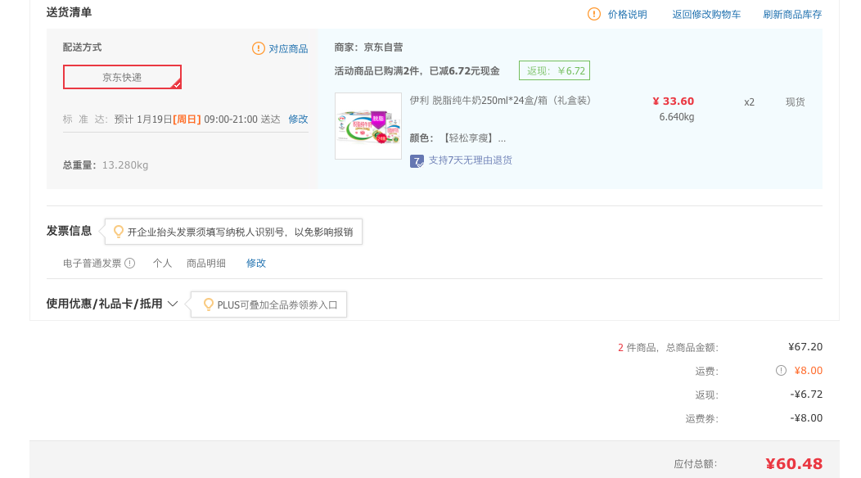The height and width of the screenshot is (478, 861).
Task: Click the 商品明细 invoice content text
Action: pos(206,264)
